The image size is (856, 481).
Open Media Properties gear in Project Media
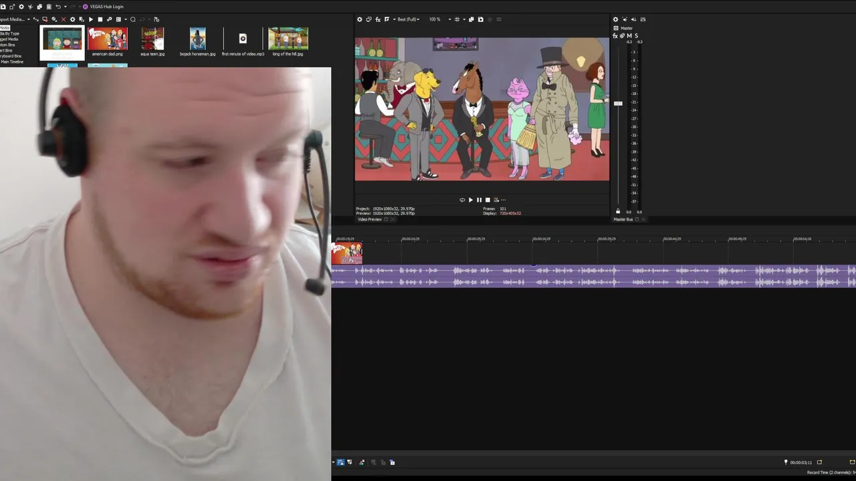pos(73,19)
